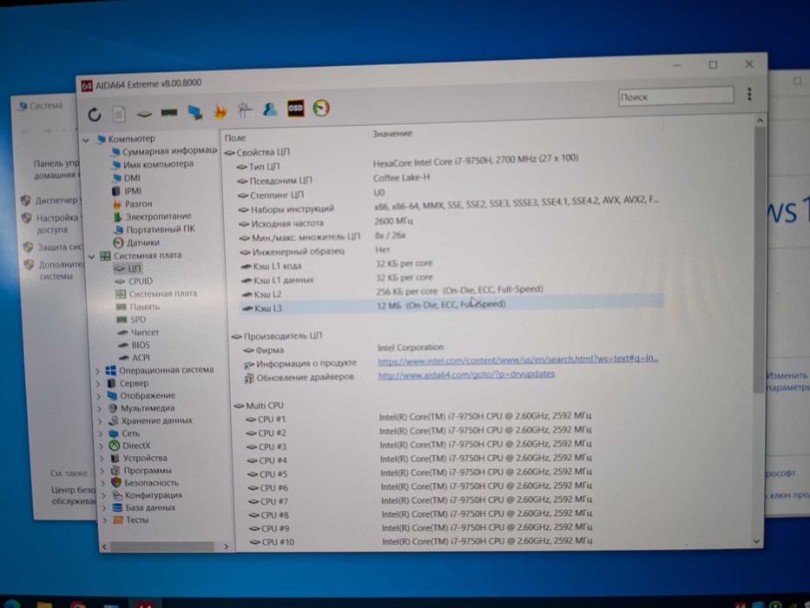Collapse the Компьютер tree node

point(86,140)
